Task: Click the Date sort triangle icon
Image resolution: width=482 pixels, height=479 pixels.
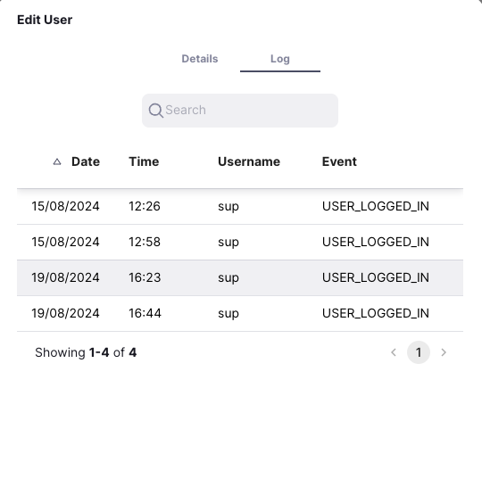Action: pyautogui.click(x=57, y=161)
